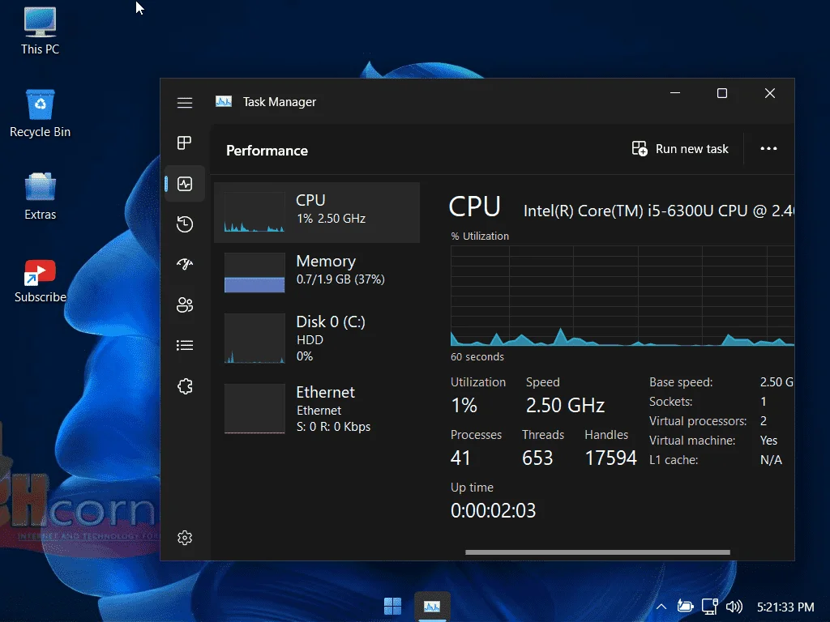The image size is (830, 622).
Task: Select This PC desktop icon
Action: [41, 32]
